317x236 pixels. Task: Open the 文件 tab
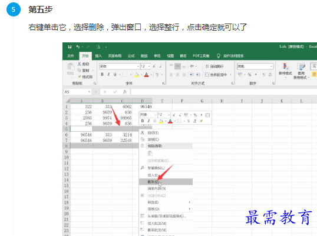(x=70, y=56)
